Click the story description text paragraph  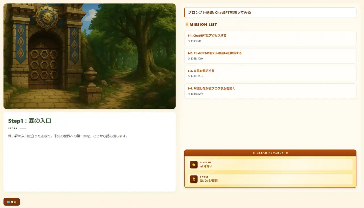tap(68, 136)
